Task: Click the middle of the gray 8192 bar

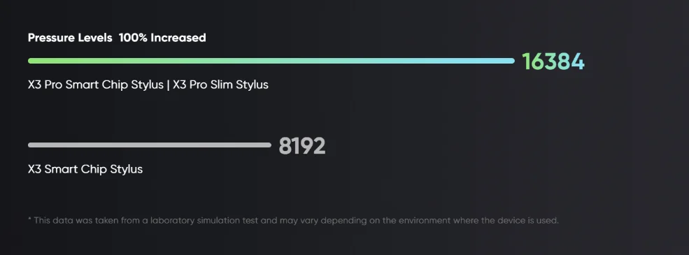Action: pyautogui.click(x=150, y=145)
